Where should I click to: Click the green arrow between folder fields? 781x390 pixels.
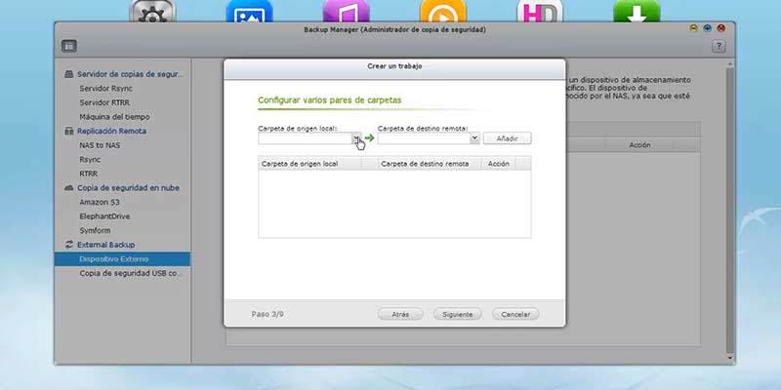coord(369,138)
